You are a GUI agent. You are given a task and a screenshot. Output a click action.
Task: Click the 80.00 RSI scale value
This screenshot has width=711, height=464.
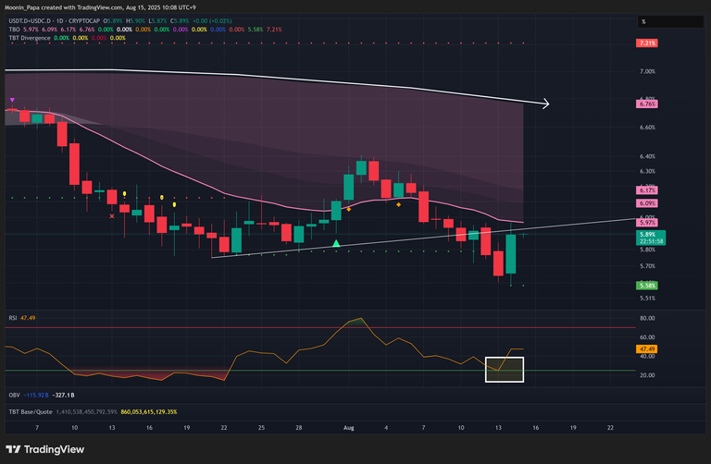pyautogui.click(x=647, y=318)
